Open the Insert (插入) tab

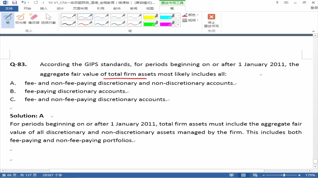pos(43,8)
